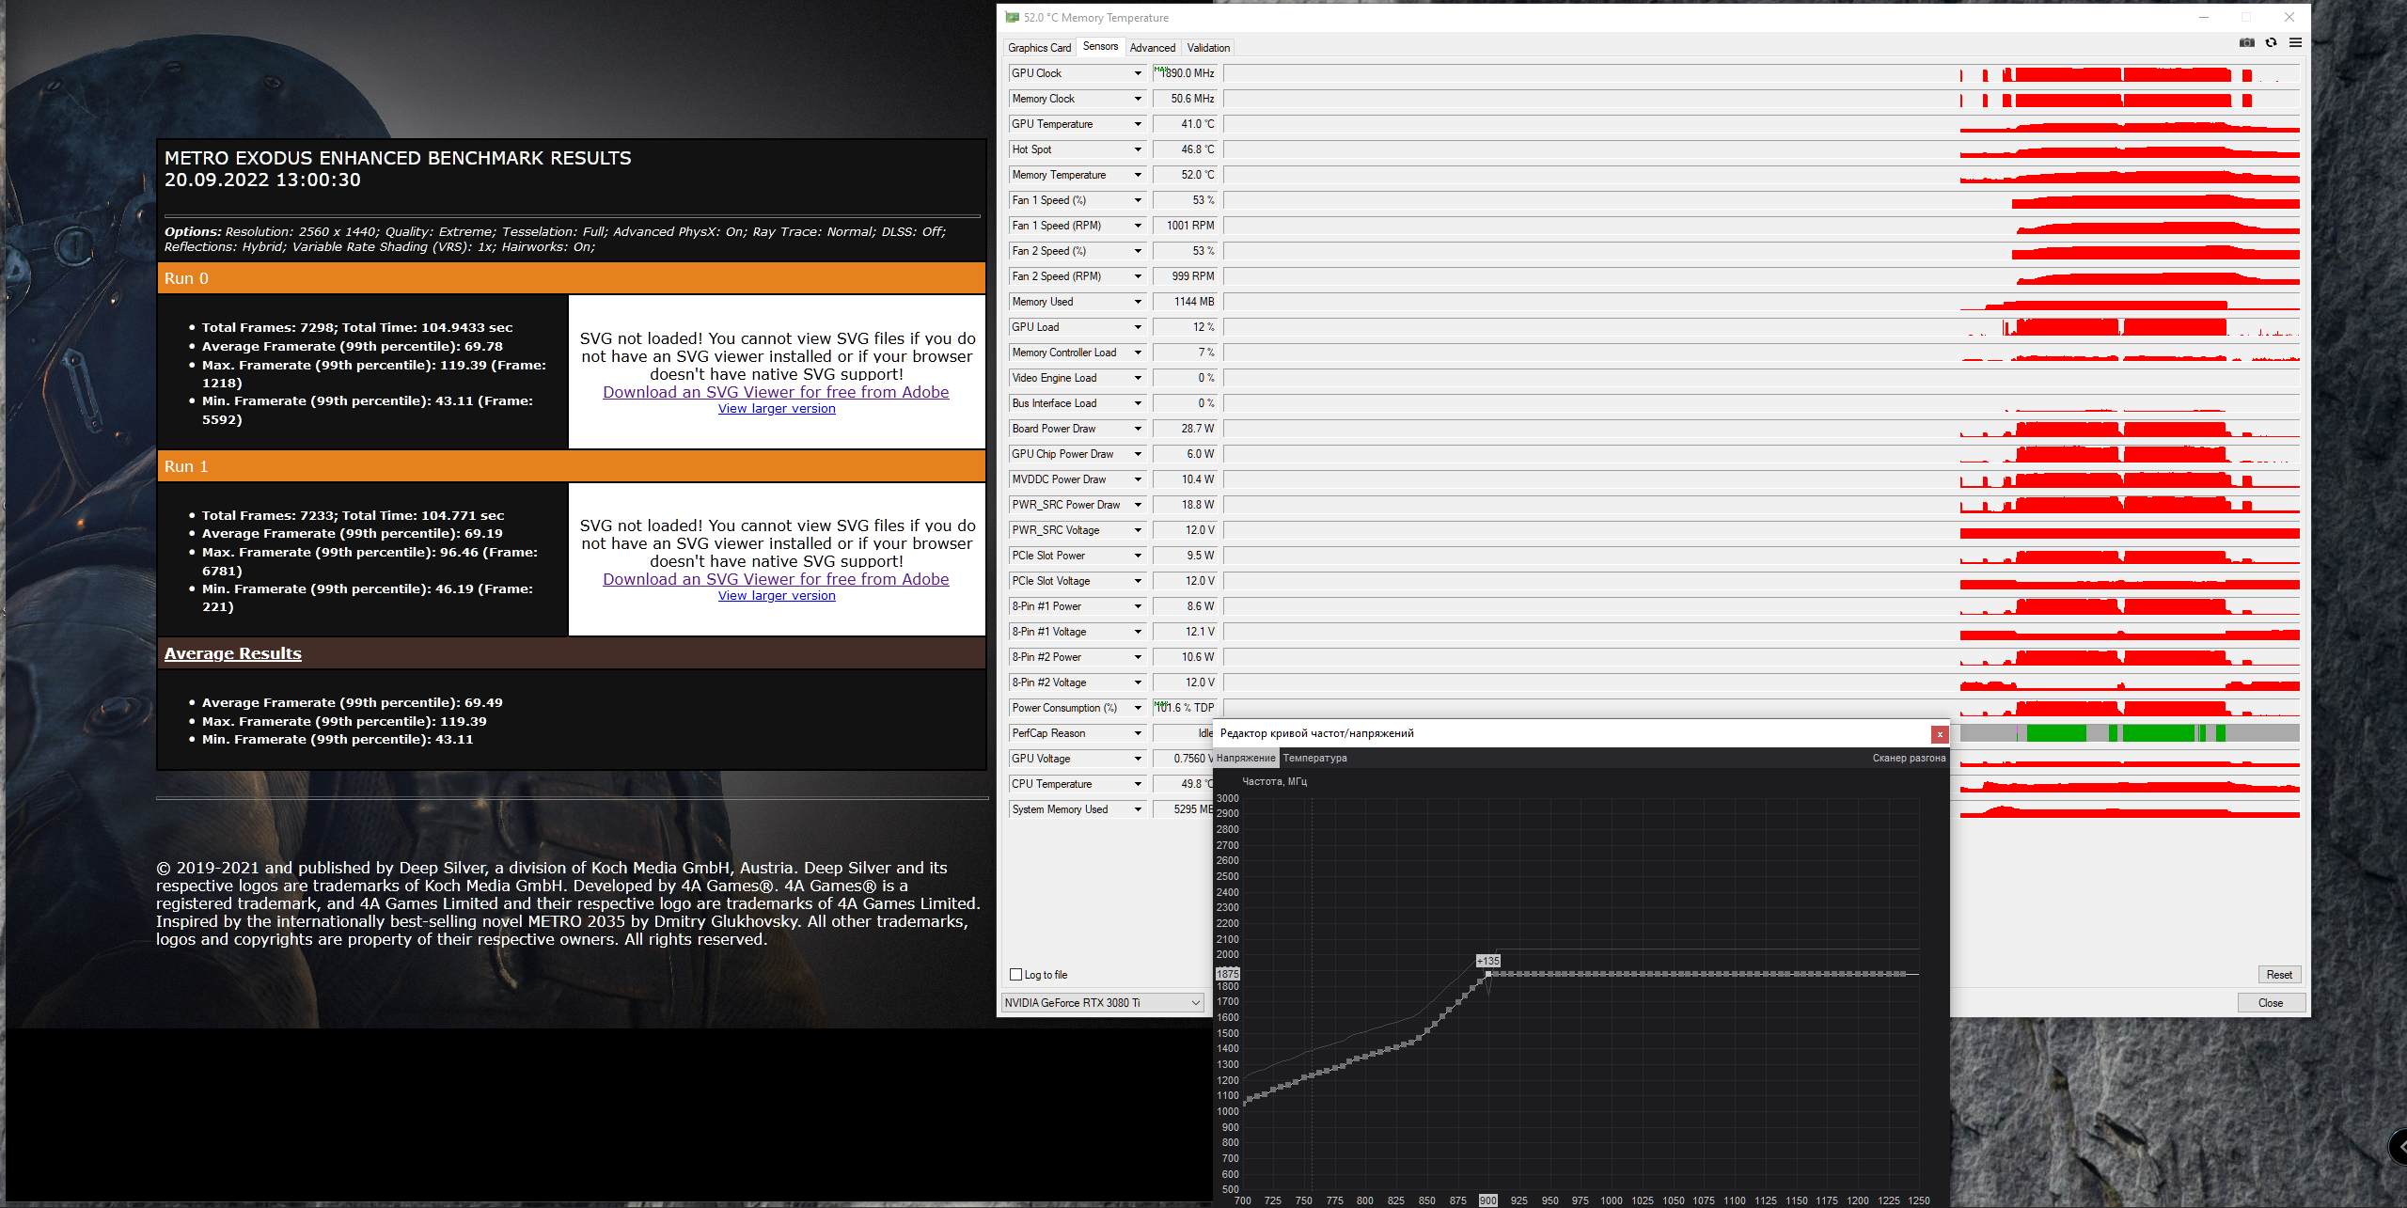Click the refresh sensors icon
This screenshot has height=1208, width=2407.
click(x=2271, y=42)
